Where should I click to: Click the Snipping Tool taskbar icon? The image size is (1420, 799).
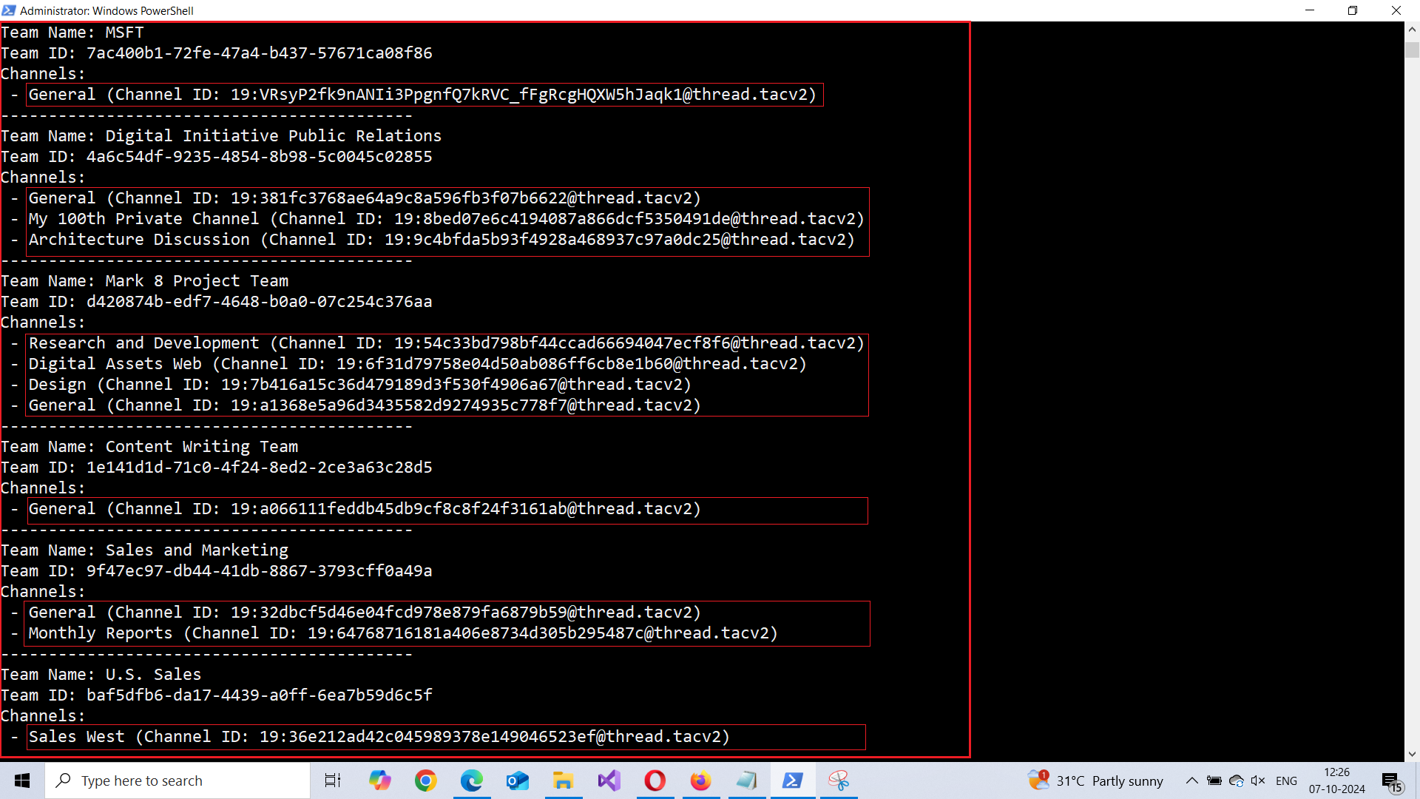[x=838, y=781]
